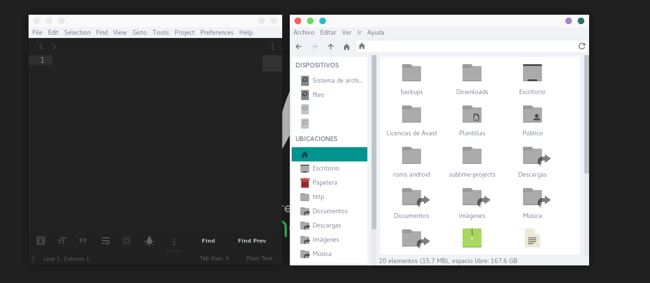Select the sublime-projects folder
This screenshot has height=283, width=650.
click(472, 156)
